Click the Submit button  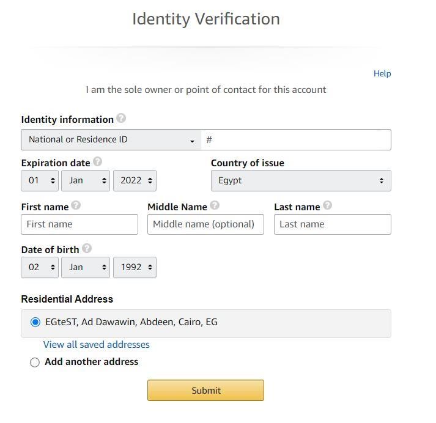[x=205, y=390]
